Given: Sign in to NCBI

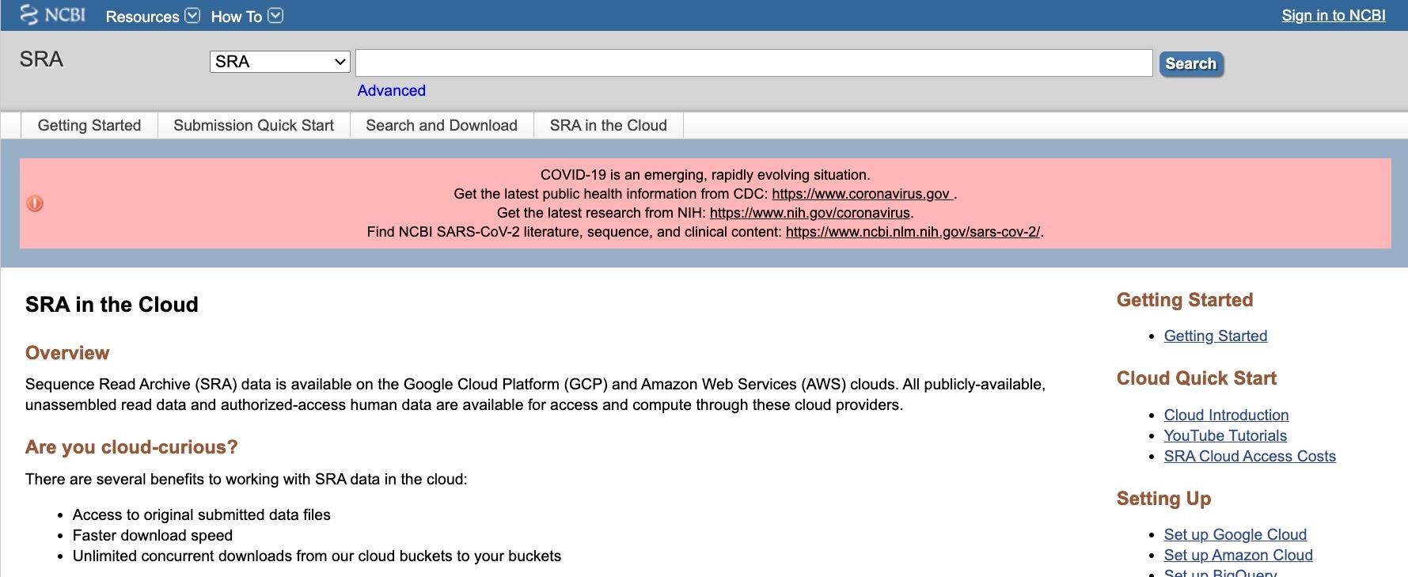Looking at the screenshot, I should click(x=1333, y=16).
